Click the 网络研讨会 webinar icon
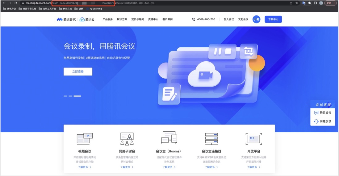The image size is (339, 176). [x=127, y=139]
